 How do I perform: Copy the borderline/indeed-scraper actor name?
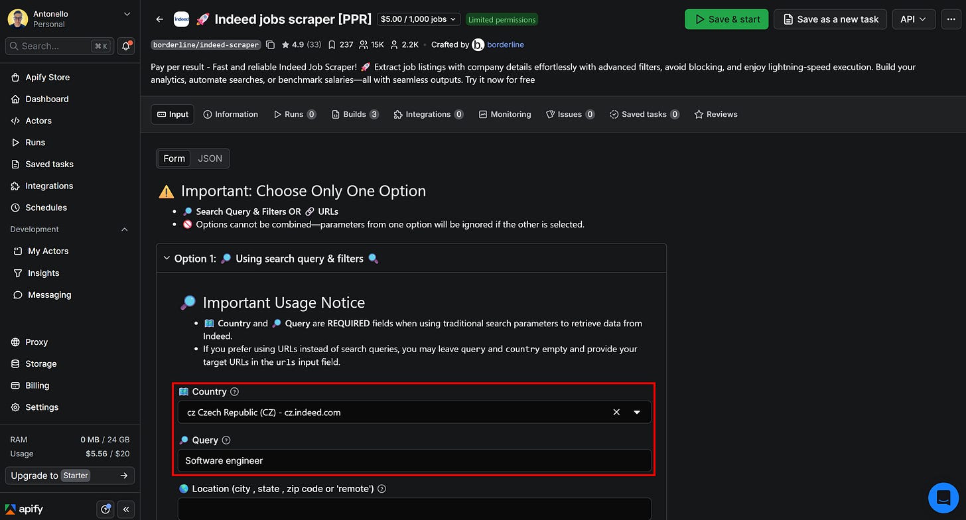coord(270,44)
